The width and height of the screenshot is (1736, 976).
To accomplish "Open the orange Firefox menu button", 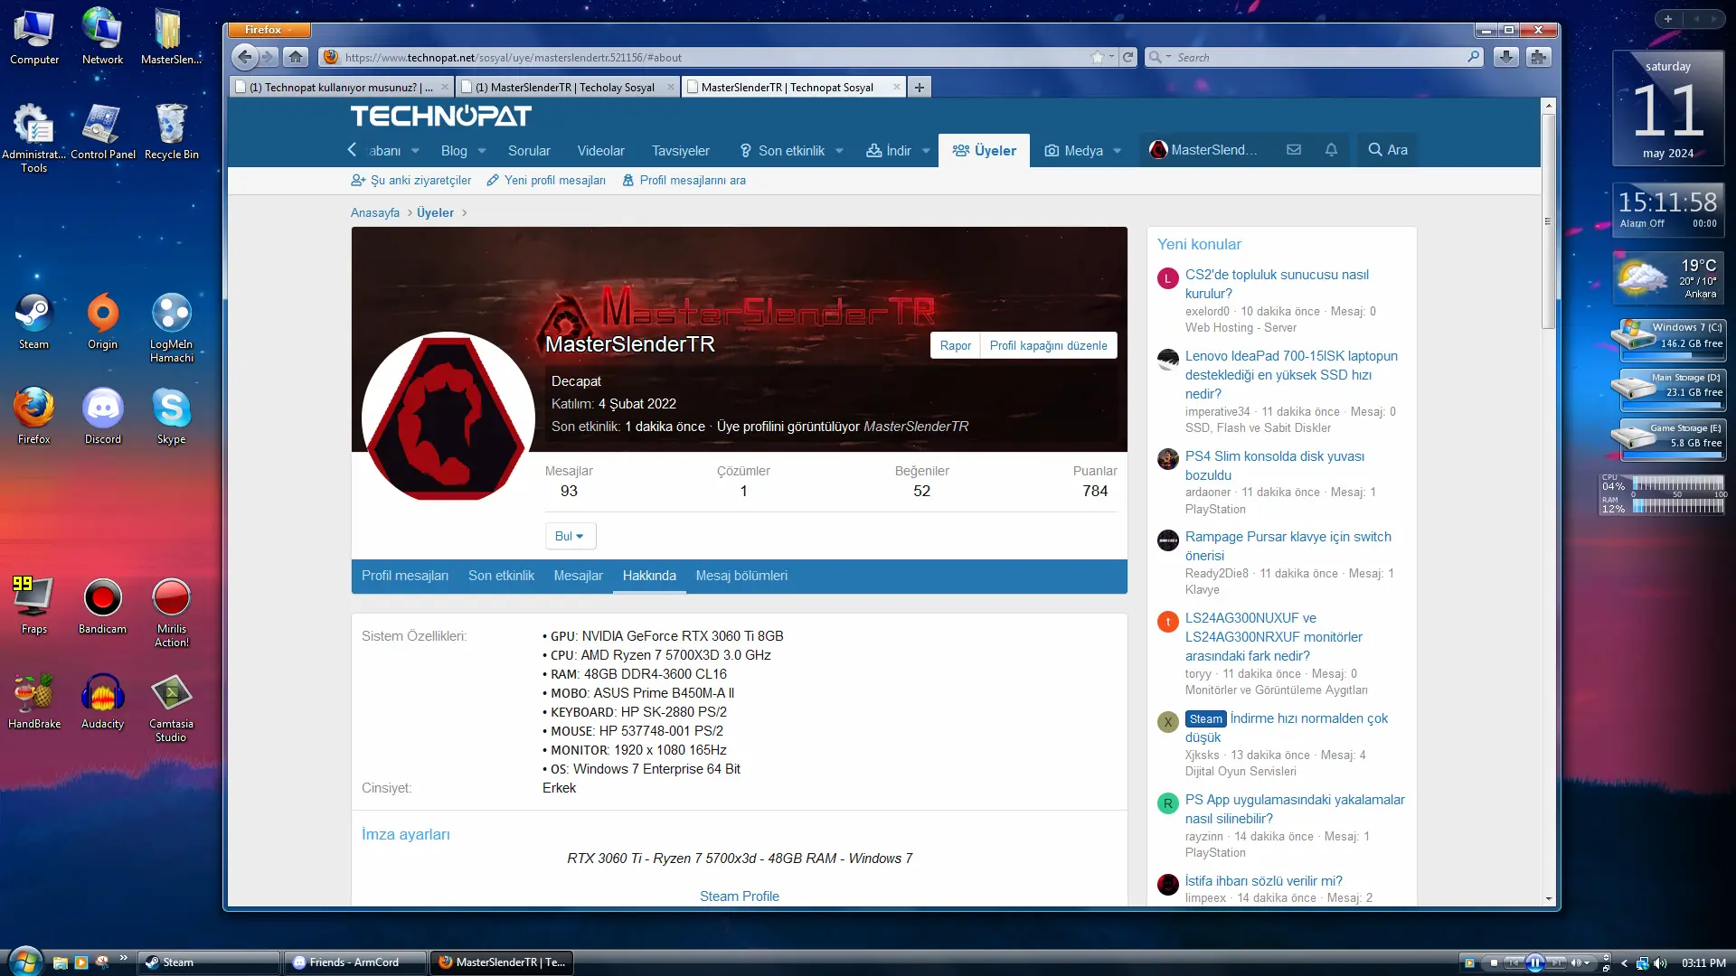I will click(x=269, y=30).
